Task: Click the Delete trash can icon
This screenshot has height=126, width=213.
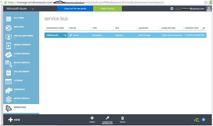Action: click(x=122, y=118)
